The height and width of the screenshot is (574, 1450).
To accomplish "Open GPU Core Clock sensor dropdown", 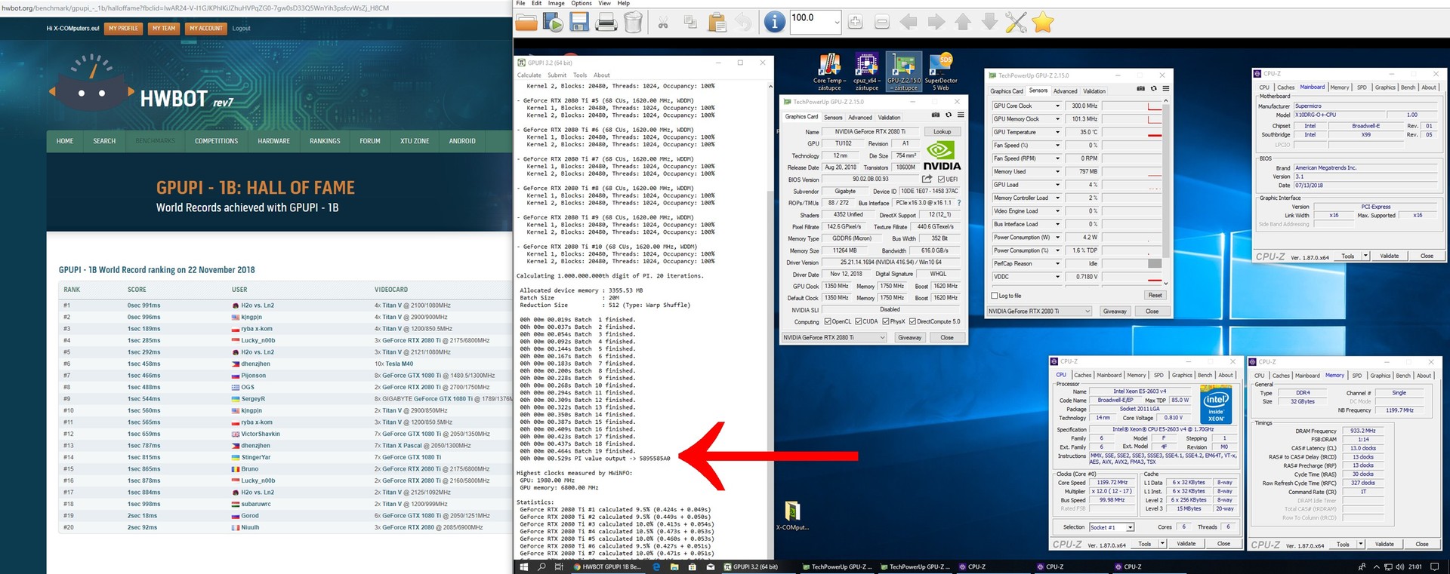I will (x=1057, y=106).
